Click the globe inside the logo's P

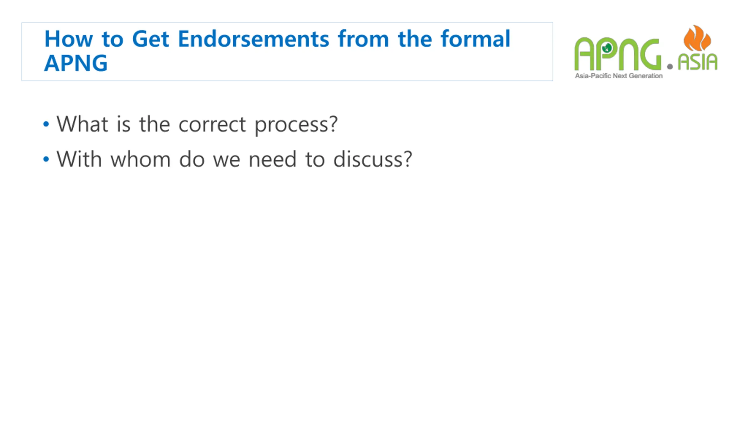pyautogui.click(x=607, y=47)
